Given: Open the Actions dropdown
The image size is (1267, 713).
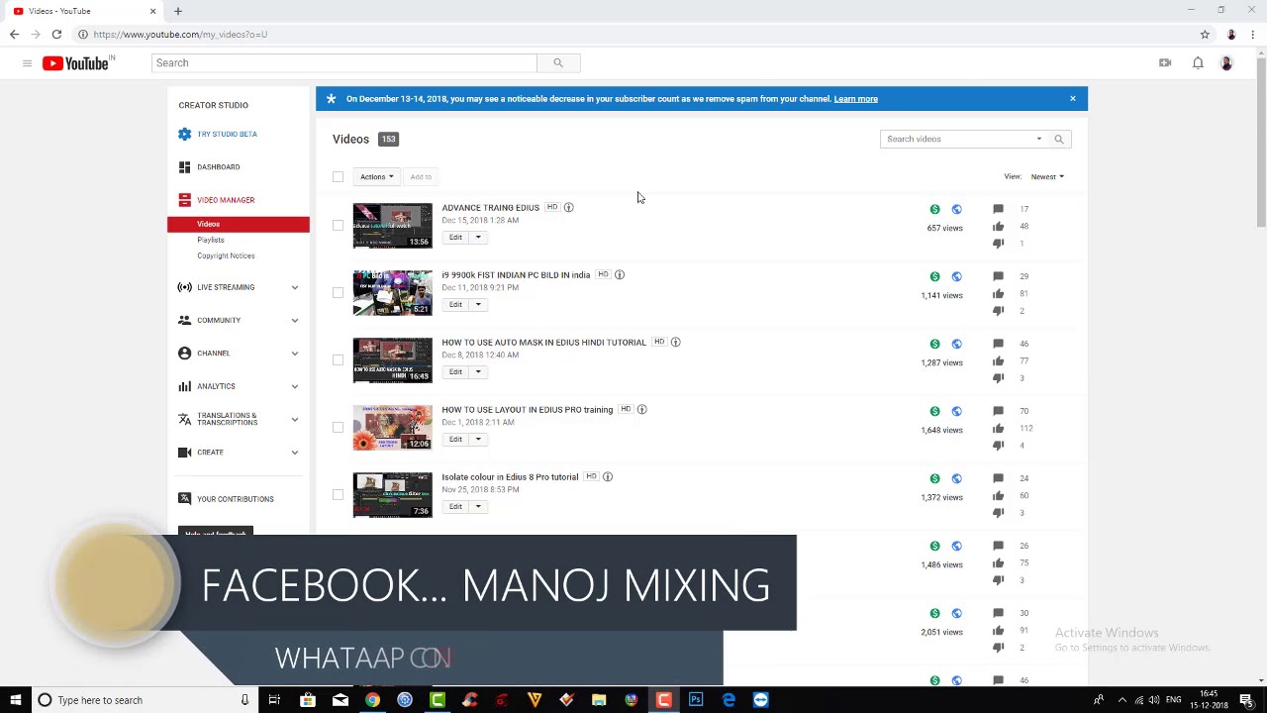Looking at the screenshot, I should point(376,177).
